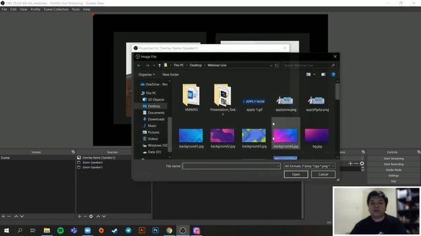Open the Tools menu in OBS

click(x=76, y=9)
